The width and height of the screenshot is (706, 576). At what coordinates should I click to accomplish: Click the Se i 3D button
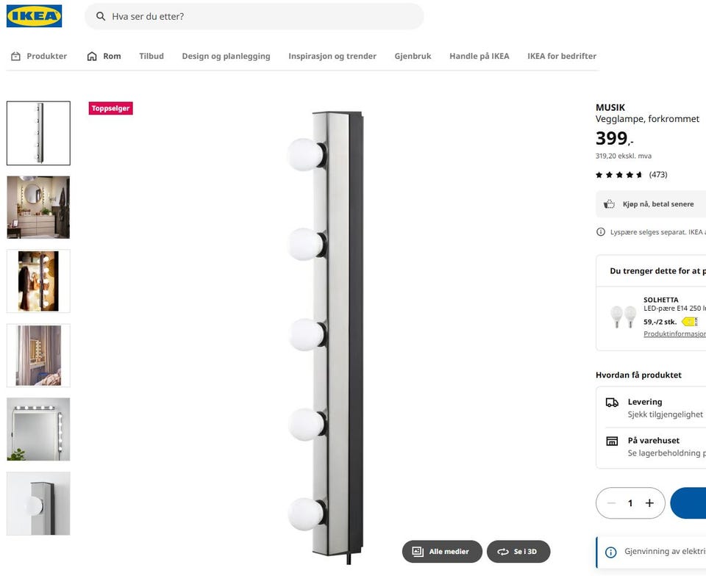[x=518, y=552]
